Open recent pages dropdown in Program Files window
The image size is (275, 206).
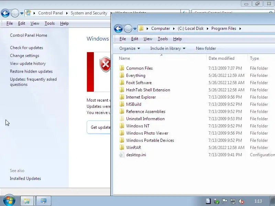[x=135, y=29]
